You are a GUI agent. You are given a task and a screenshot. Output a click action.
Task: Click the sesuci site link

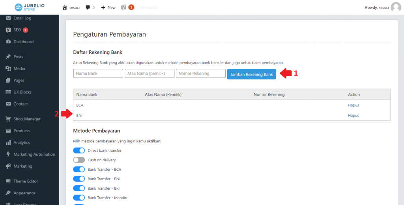coord(75,8)
